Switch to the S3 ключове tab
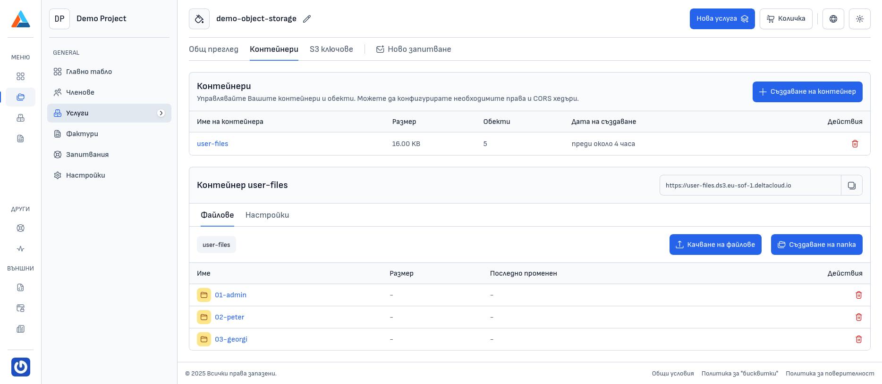This screenshot has height=384, width=882. point(331,49)
